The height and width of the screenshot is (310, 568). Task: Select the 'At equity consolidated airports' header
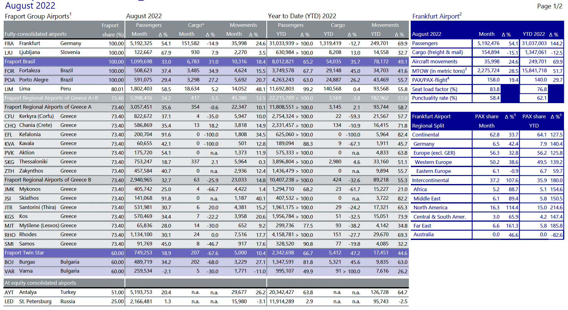point(40,283)
